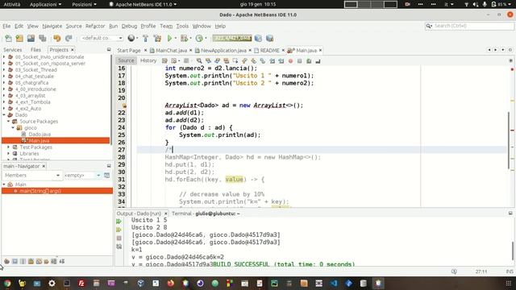Open the default config dropdown
This screenshot has height=290, width=516.
coord(102,38)
